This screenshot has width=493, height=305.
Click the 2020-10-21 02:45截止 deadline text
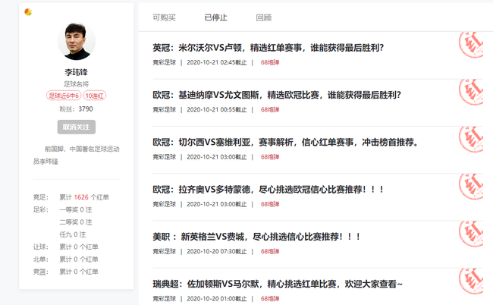[x=217, y=62]
